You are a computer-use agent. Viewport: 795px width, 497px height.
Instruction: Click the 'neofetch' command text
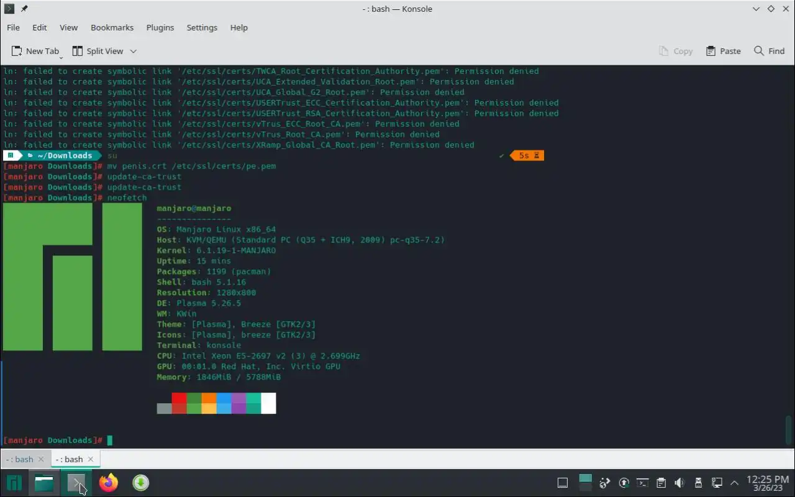[x=127, y=198]
